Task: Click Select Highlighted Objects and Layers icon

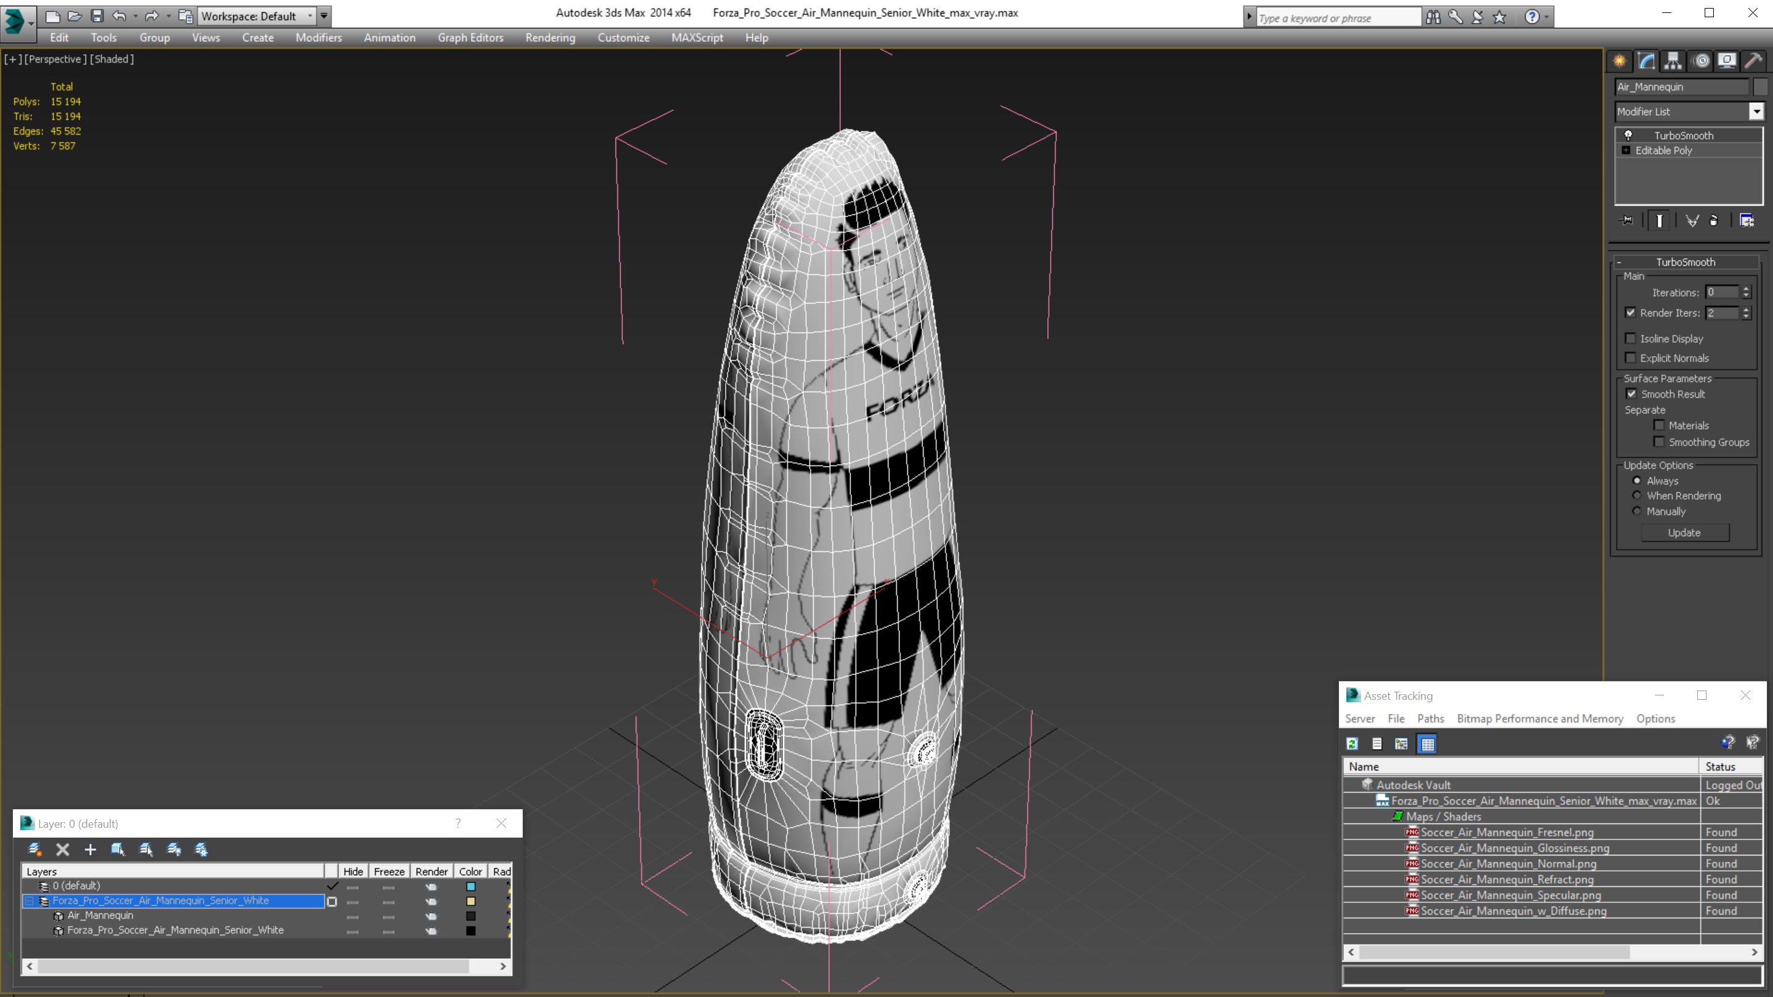Action: [118, 850]
